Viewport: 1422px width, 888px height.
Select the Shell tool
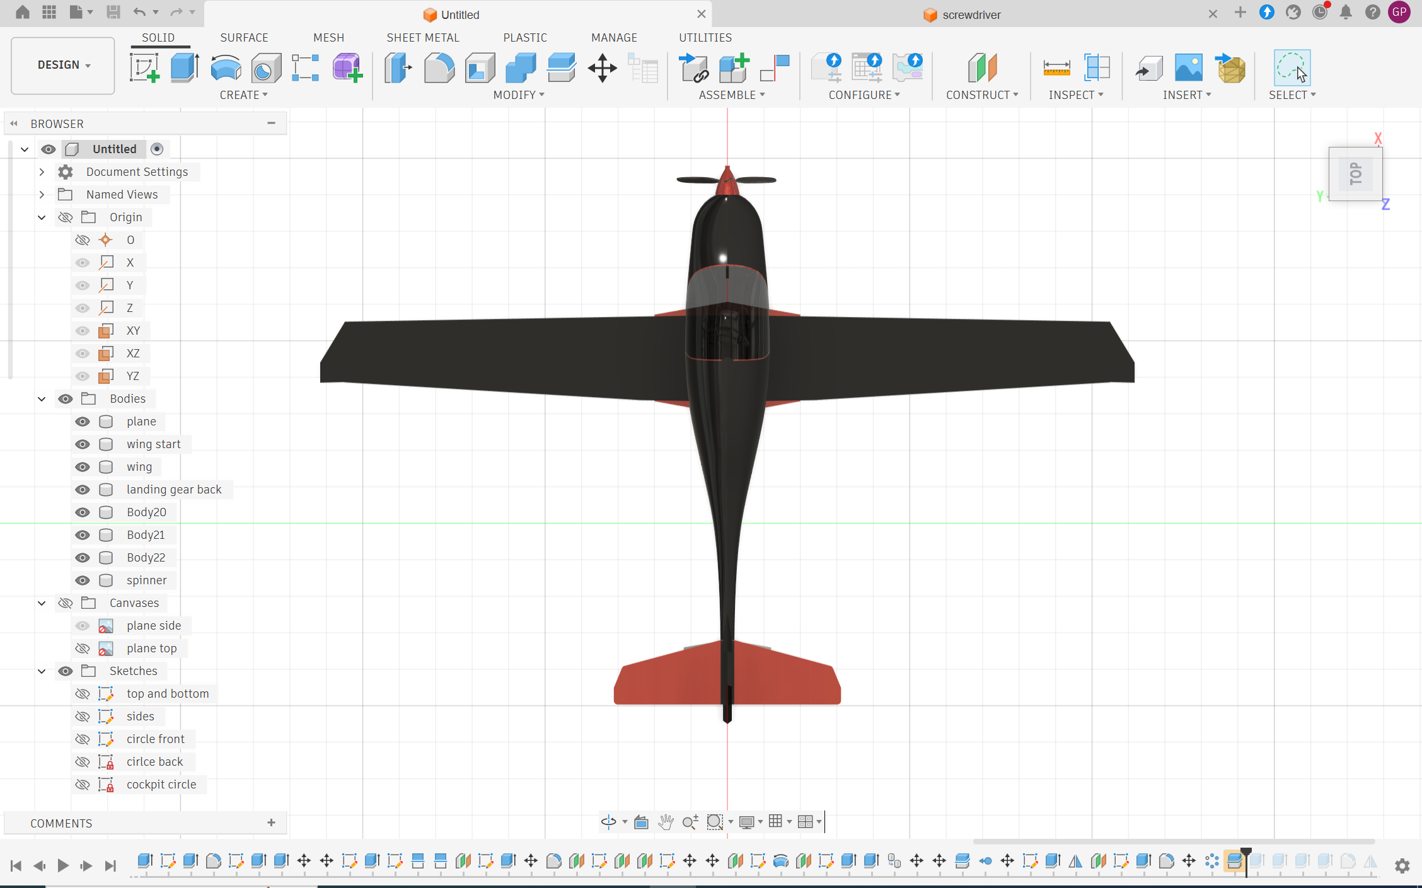pos(480,67)
